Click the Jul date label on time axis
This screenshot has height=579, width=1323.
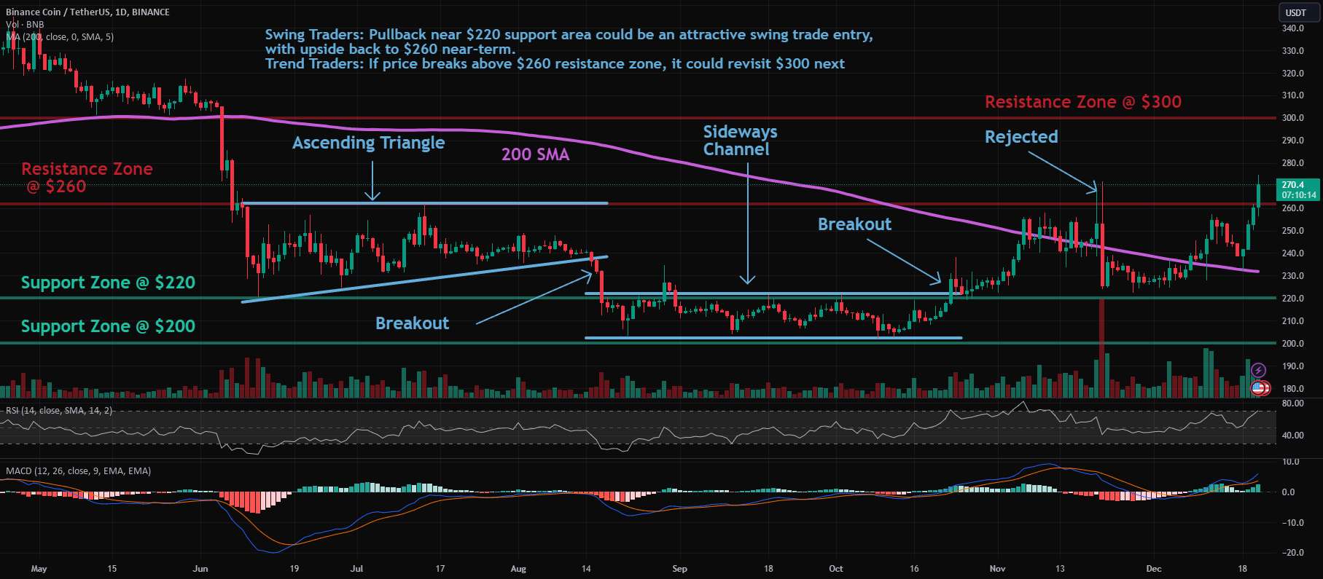(x=357, y=569)
